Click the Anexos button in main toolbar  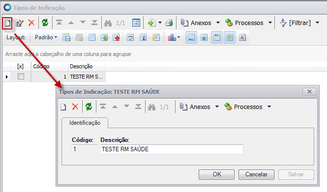click(196, 23)
